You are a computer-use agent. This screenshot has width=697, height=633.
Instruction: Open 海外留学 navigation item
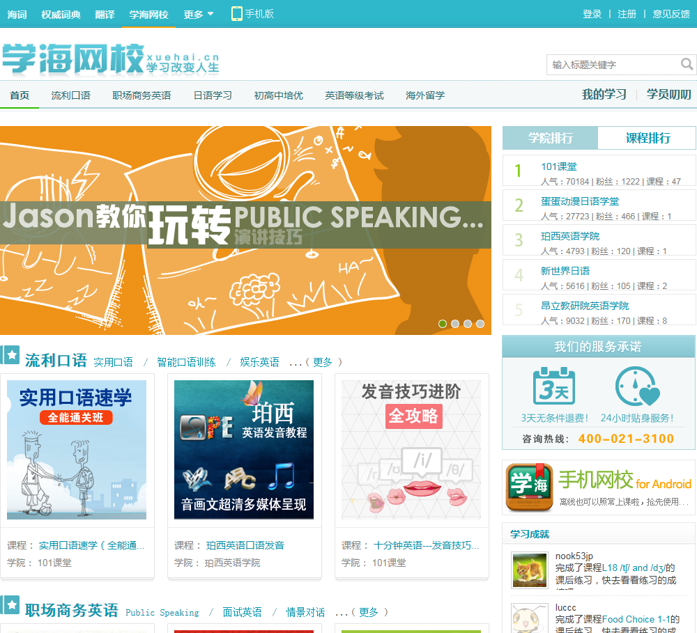pos(425,95)
